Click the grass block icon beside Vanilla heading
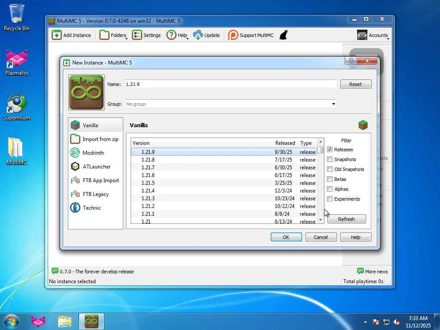Viewport: 440px width, 330px height. click(x=363, y=125)
